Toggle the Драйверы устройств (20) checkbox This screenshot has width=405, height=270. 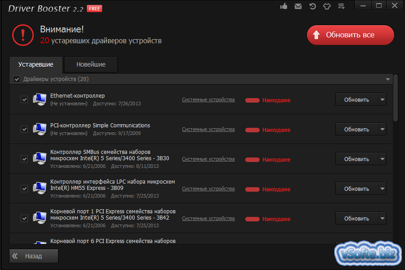pyautogui.click(x=17, y=79)
